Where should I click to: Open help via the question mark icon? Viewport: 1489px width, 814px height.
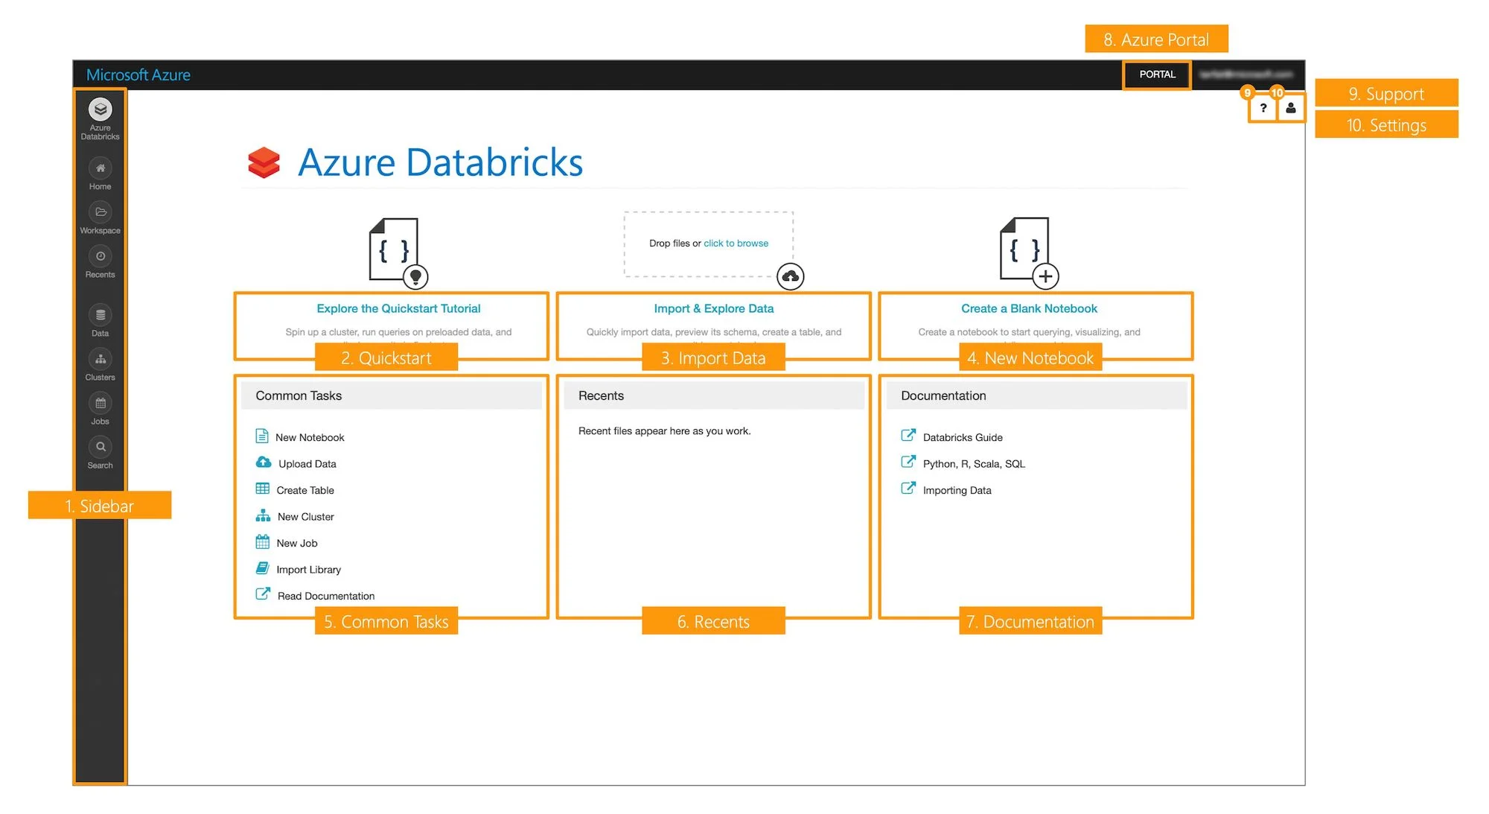pyautogui.click(x=1263, y=109)
